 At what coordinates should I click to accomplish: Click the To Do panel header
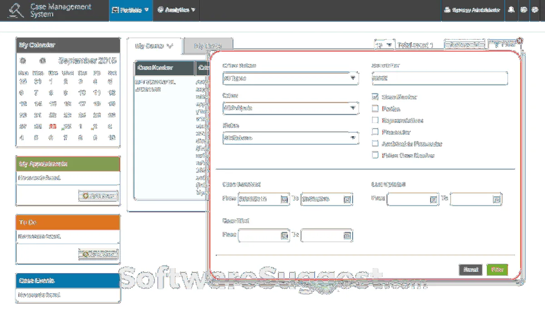68,222
